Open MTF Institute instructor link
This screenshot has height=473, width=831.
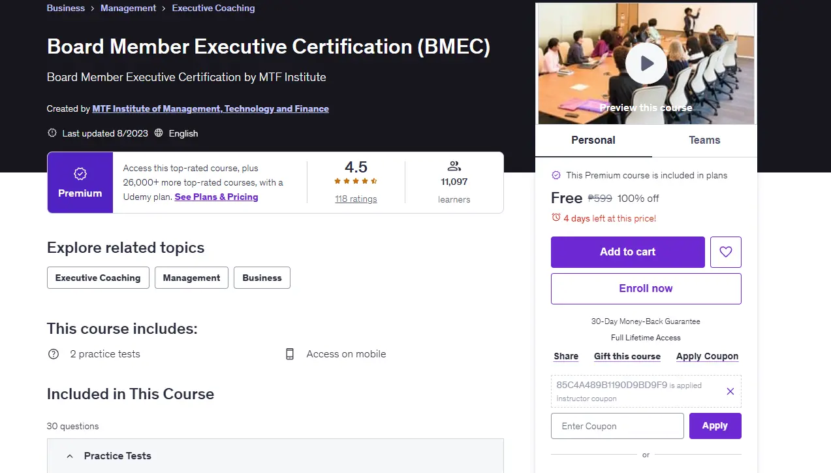click(x=211, y=108)
